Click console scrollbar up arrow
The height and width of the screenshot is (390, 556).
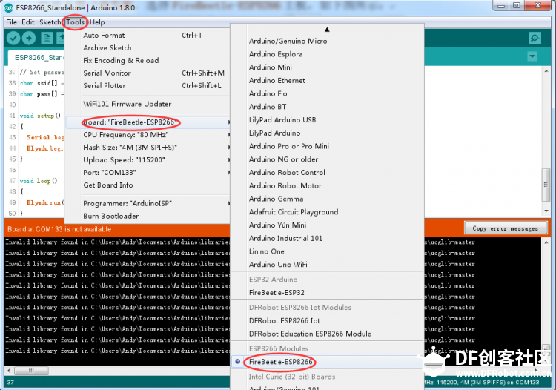tap(546, 242)
